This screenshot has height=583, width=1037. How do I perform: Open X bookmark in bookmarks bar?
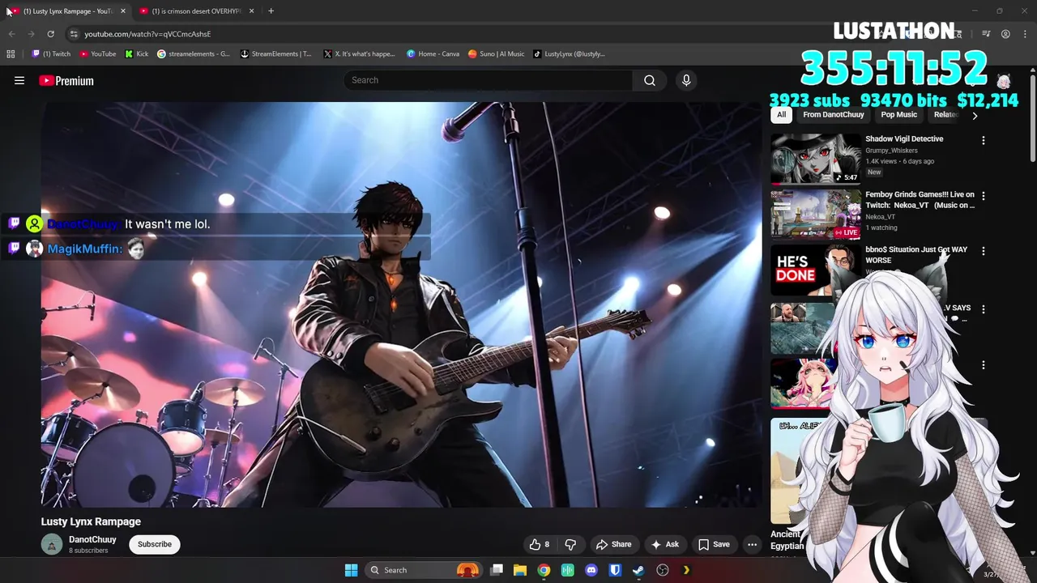tap(359, 54)
